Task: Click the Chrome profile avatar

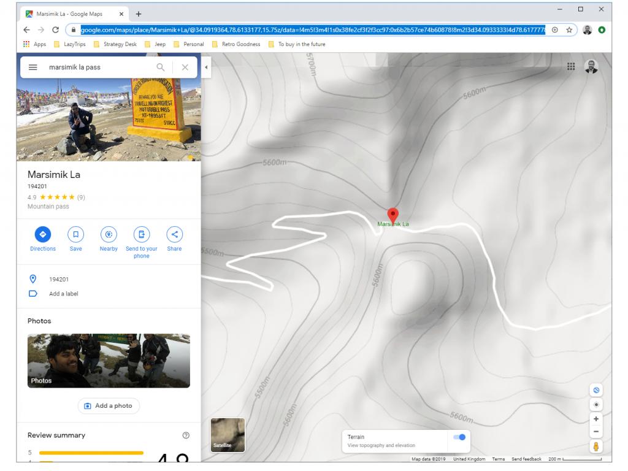Action: (587, 29)
